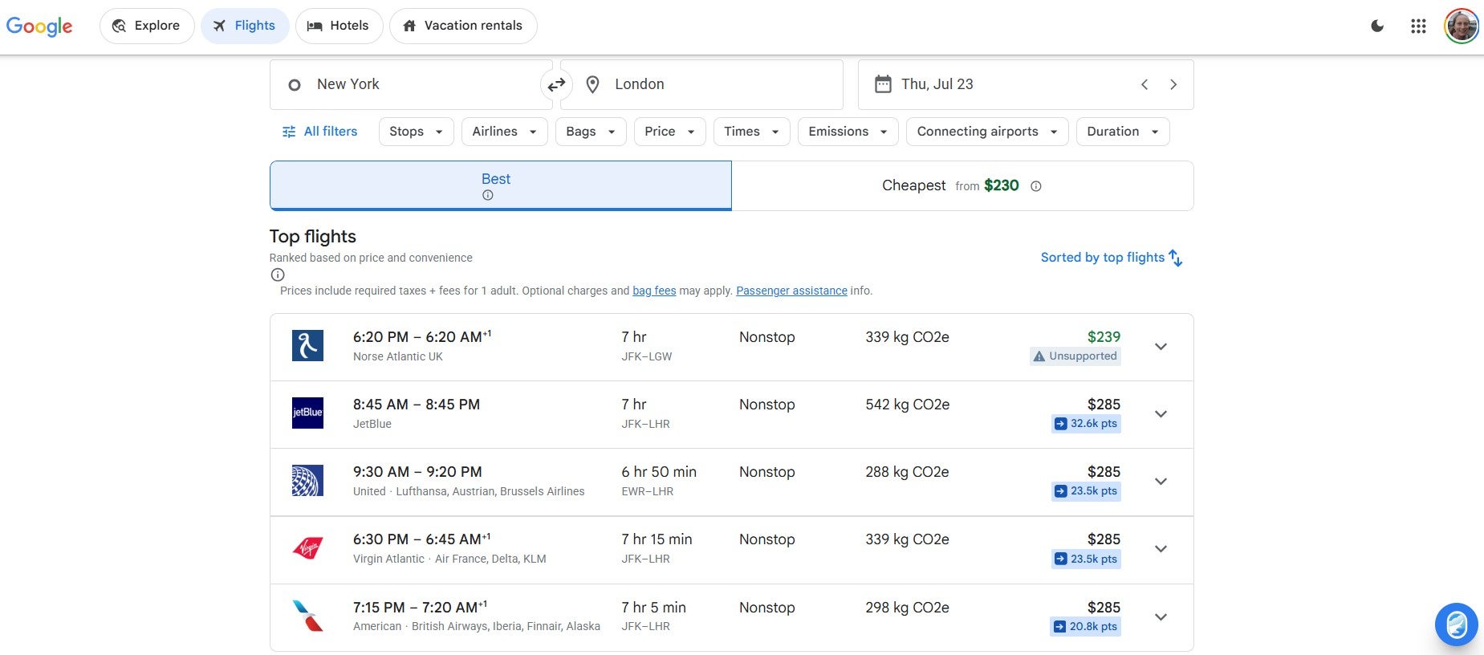Click the Thu, Jul 23 date field
This screenshot has height=655, width=1484.
[1026, 84]
